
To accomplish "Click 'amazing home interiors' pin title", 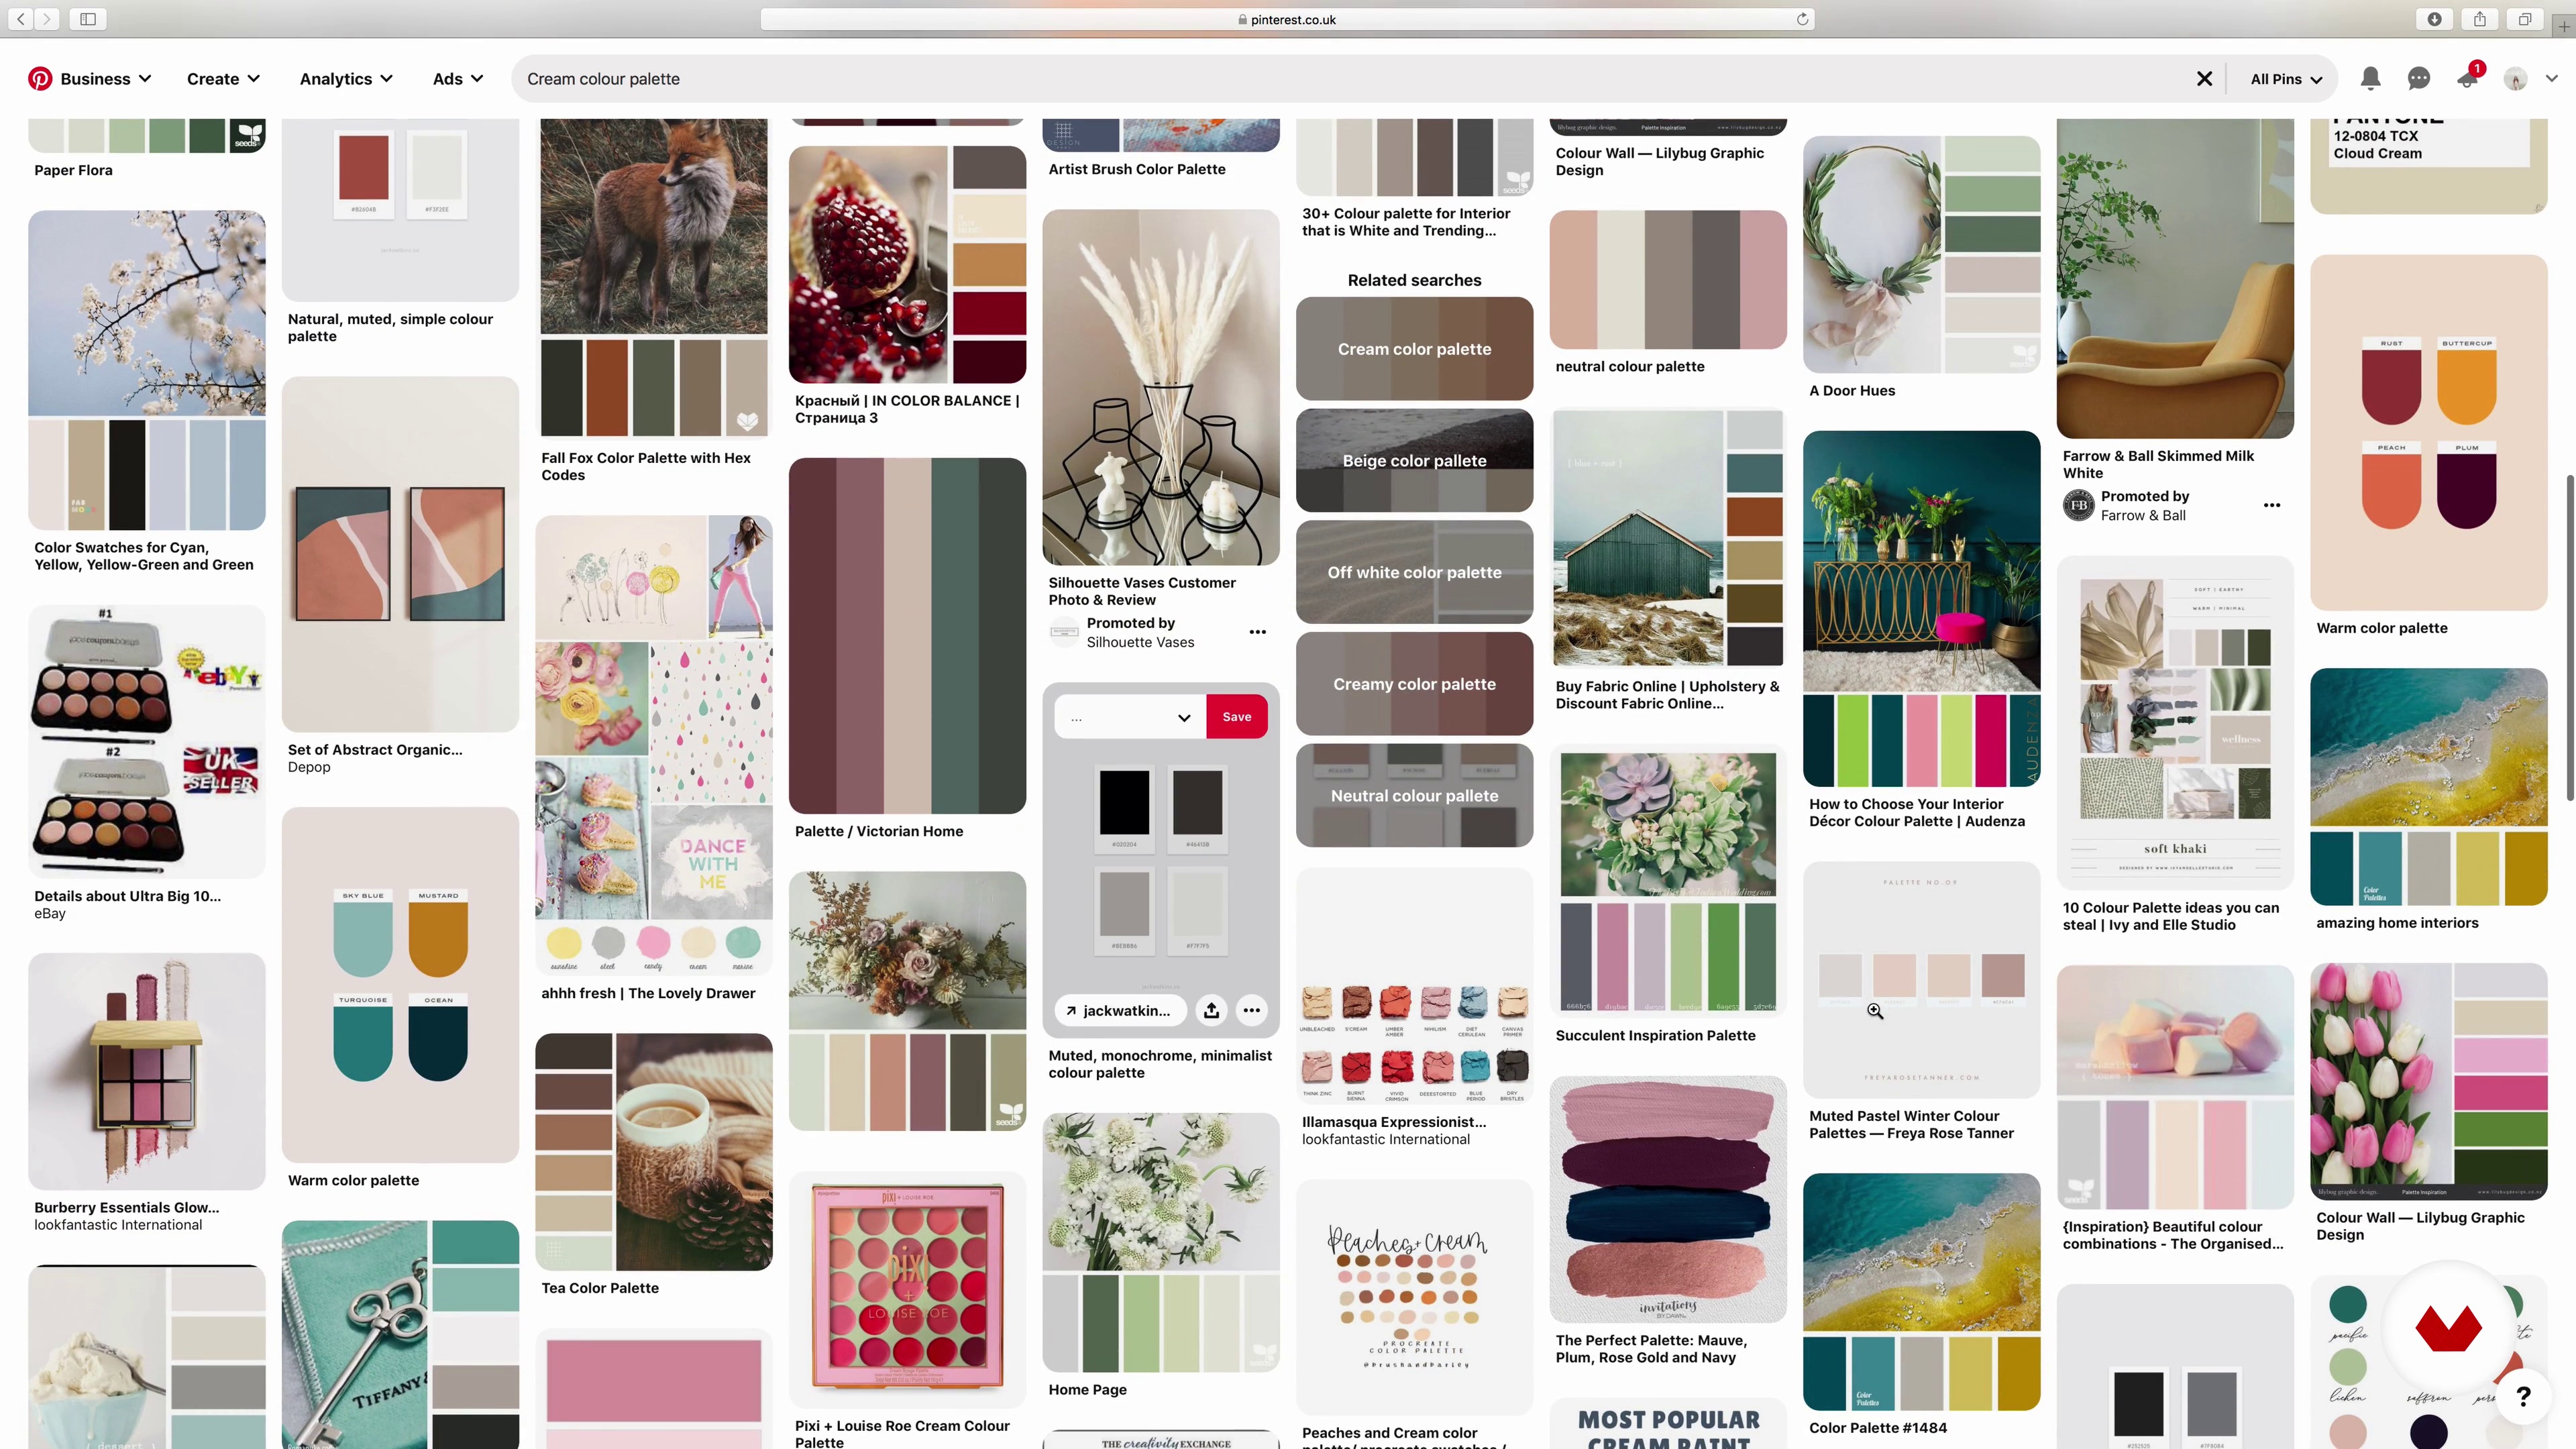I will point(2397,923).
